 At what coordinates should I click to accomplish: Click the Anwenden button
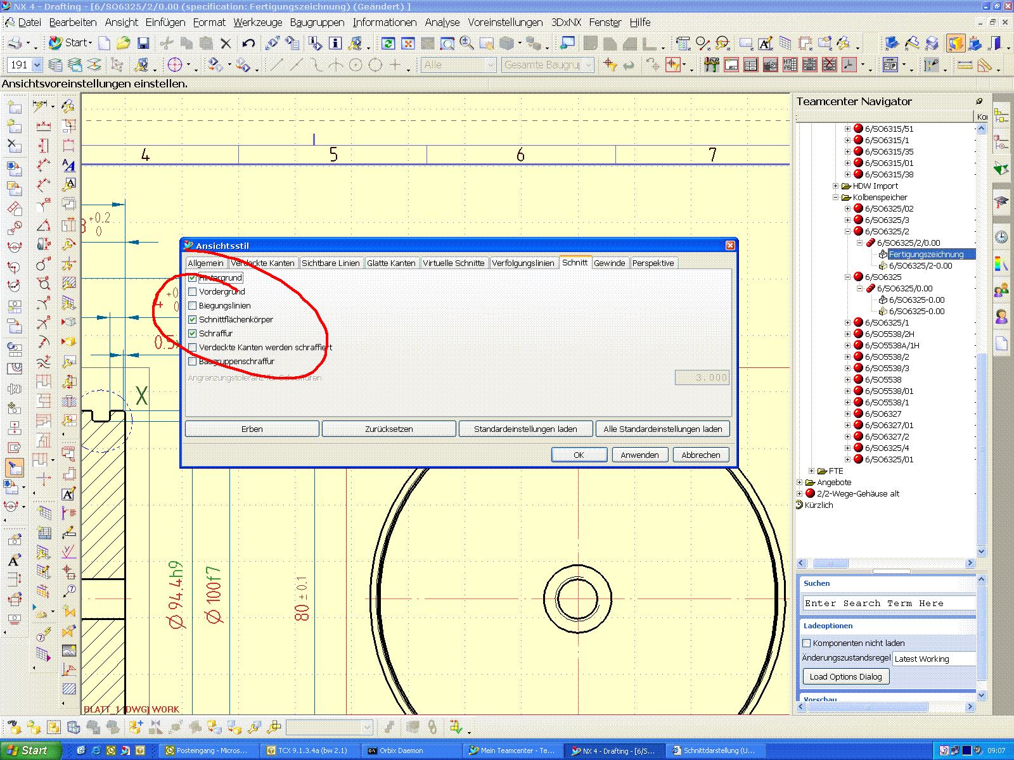(639, 455)
